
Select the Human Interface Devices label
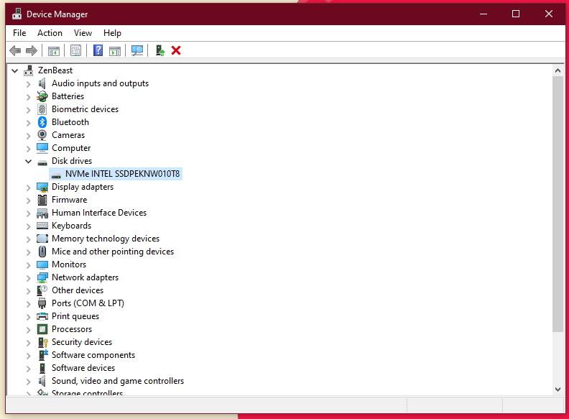[x=99, y=213]
